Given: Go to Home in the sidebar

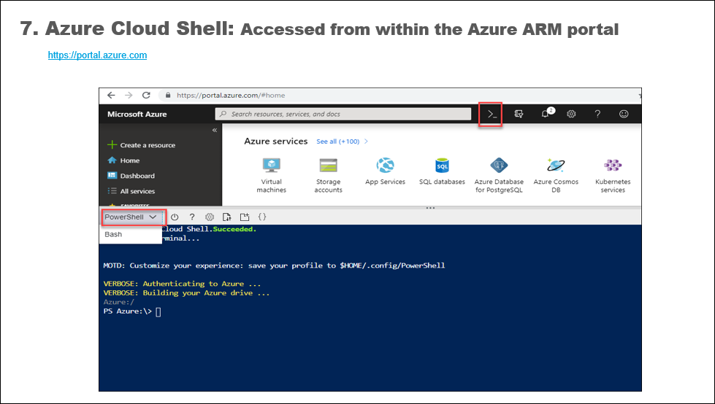Looking at the screenshot, I should [123, 160].
